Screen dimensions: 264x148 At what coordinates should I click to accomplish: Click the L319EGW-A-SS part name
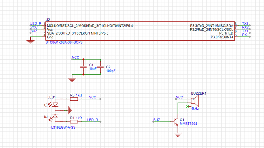63,127
